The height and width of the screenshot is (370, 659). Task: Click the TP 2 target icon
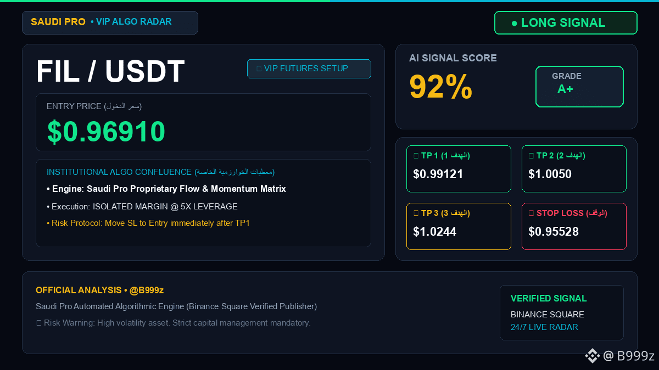pos(531,156)
